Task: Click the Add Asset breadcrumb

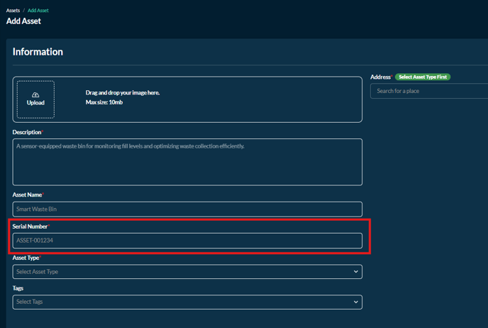Action: click(x=38, y=10)
